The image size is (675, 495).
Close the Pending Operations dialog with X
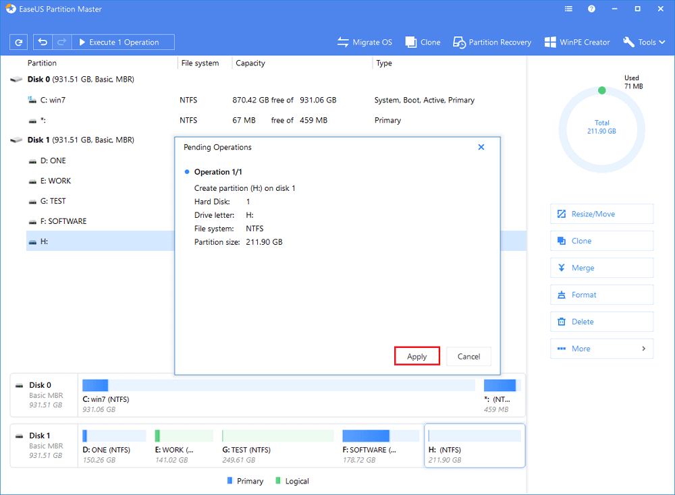(481, 147)
